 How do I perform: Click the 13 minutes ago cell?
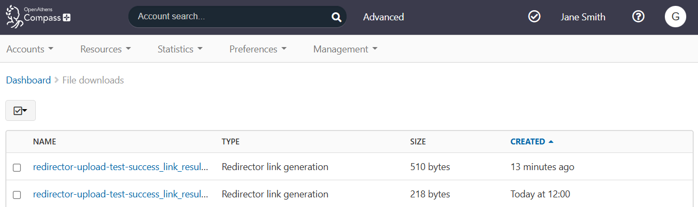[x=542, y=167]
